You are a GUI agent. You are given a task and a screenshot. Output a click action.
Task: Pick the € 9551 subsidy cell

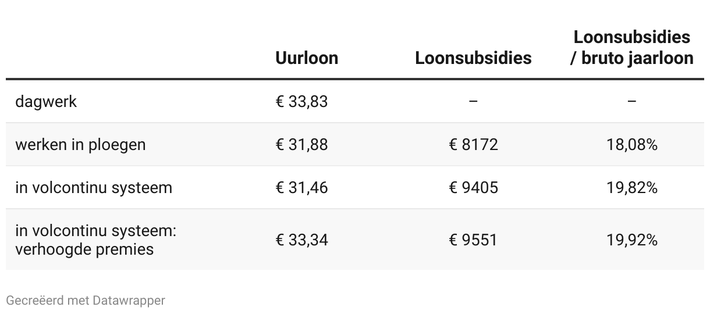(x=473, y=240)
